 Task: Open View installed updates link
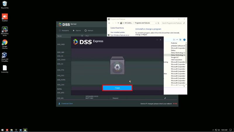point(118,32)
